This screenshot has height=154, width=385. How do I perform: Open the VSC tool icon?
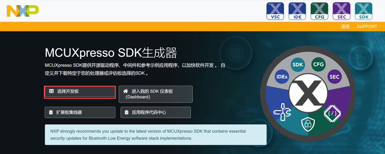pos(275,11)
